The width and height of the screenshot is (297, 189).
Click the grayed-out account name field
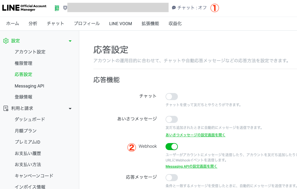click(118, 8)
